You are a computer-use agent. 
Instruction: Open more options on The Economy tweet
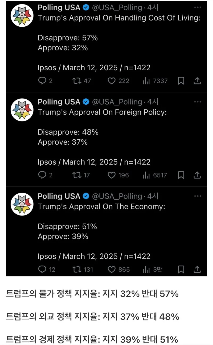[x=198, y=196]
